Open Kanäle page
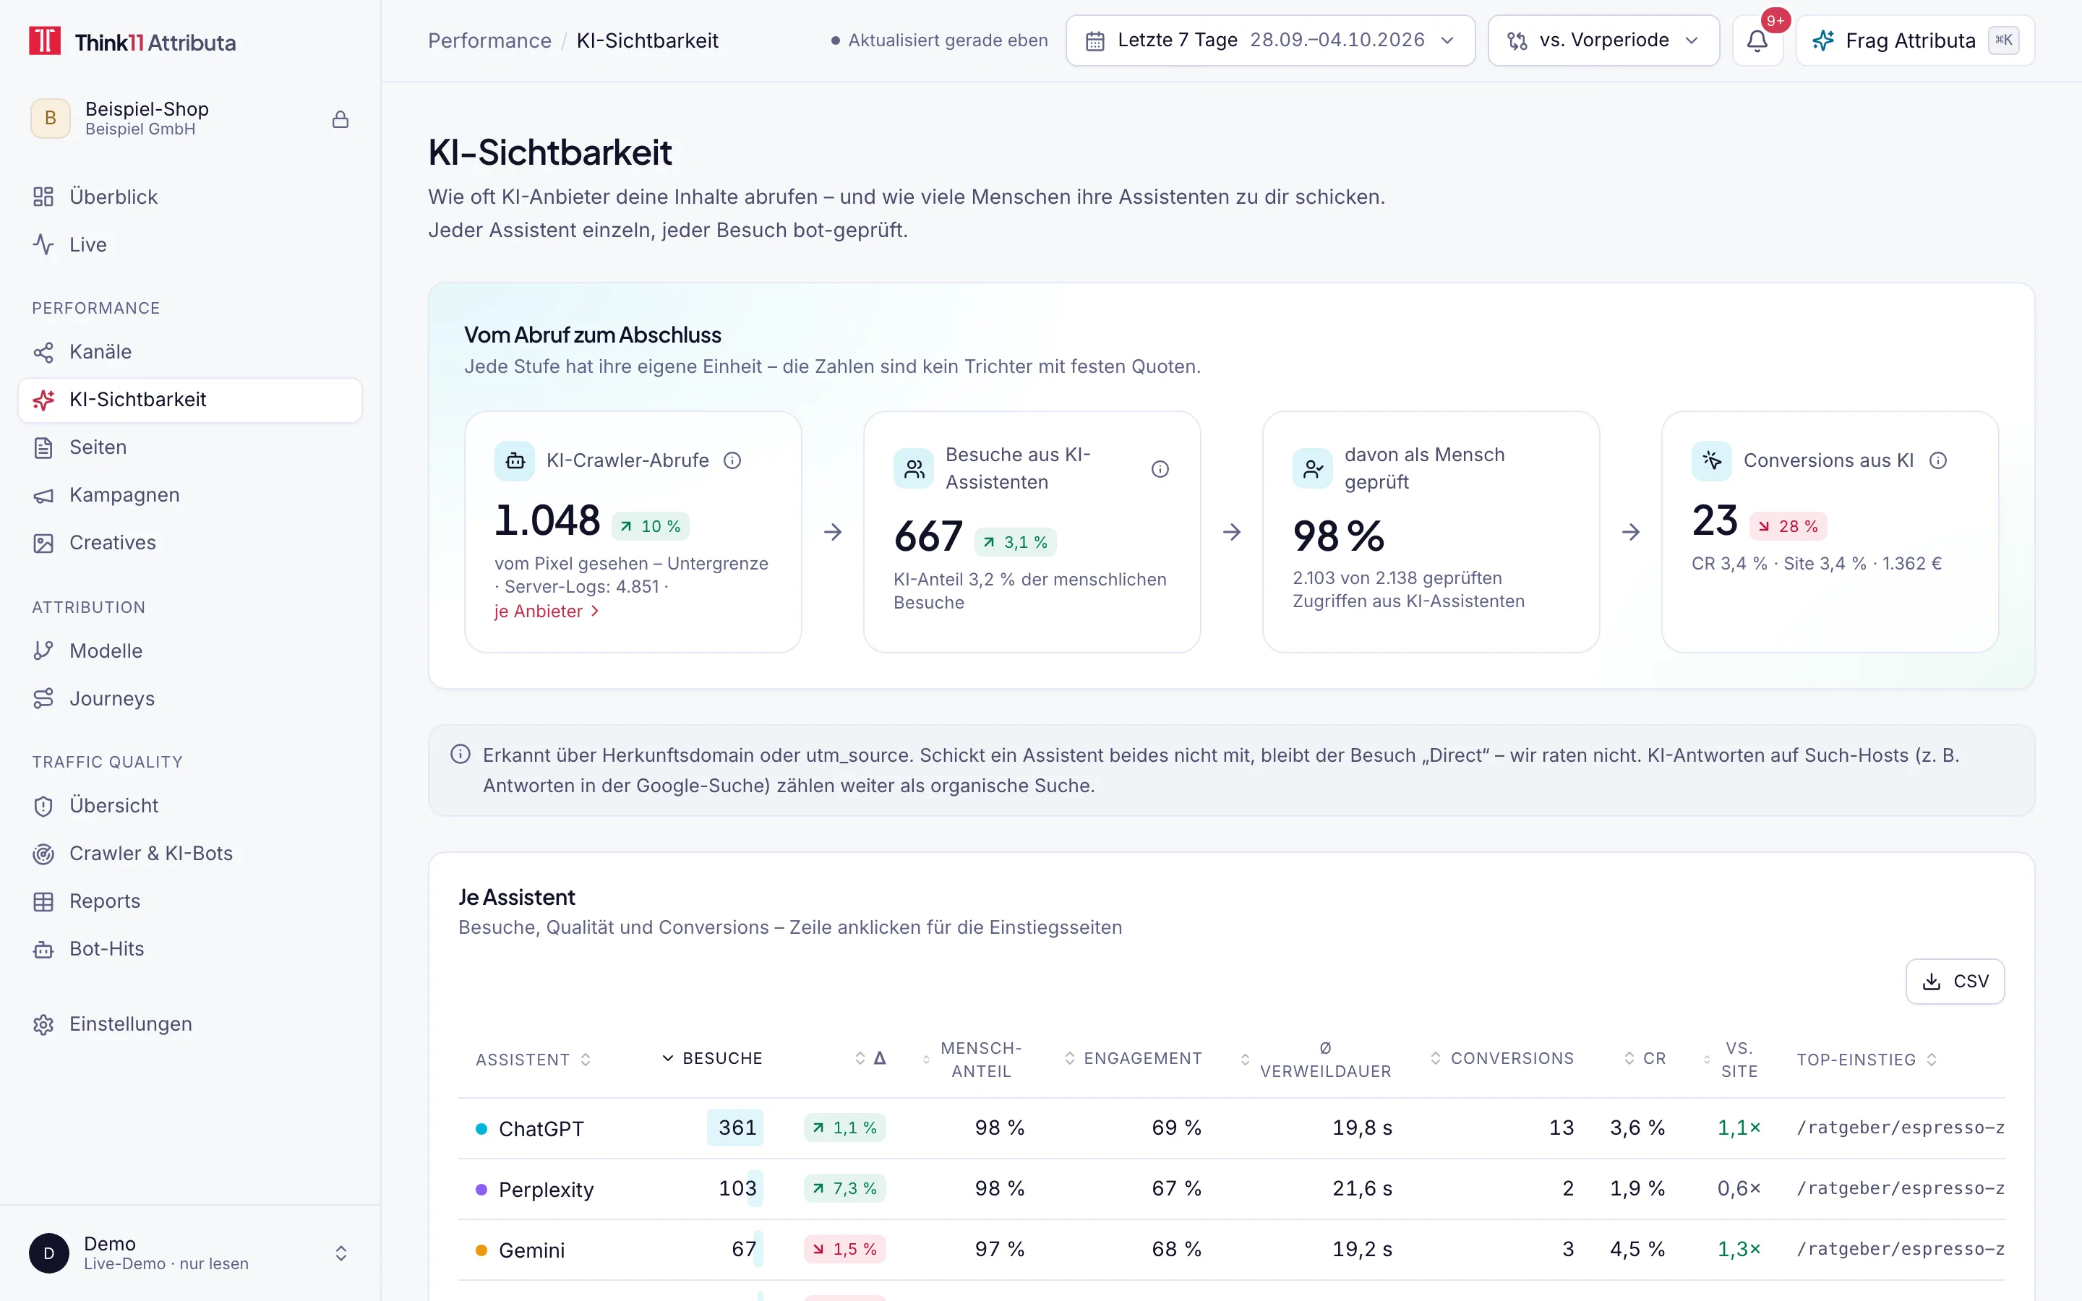 [x=190, y=352]
